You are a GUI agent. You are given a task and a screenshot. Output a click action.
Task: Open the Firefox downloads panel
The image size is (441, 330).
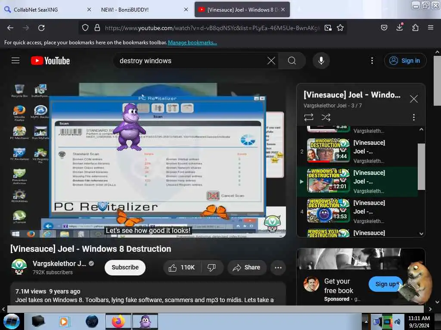coord(399,27)
